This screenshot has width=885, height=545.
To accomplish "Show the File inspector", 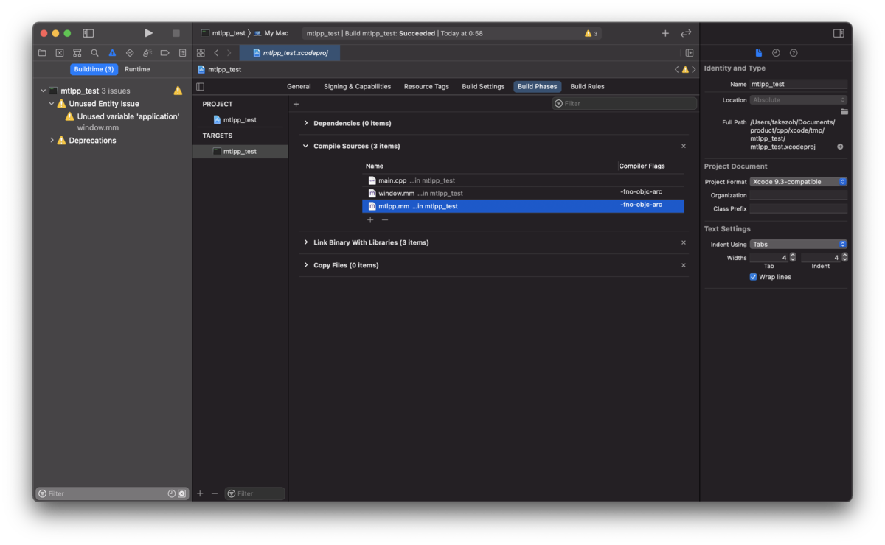I will coord(758,53).
